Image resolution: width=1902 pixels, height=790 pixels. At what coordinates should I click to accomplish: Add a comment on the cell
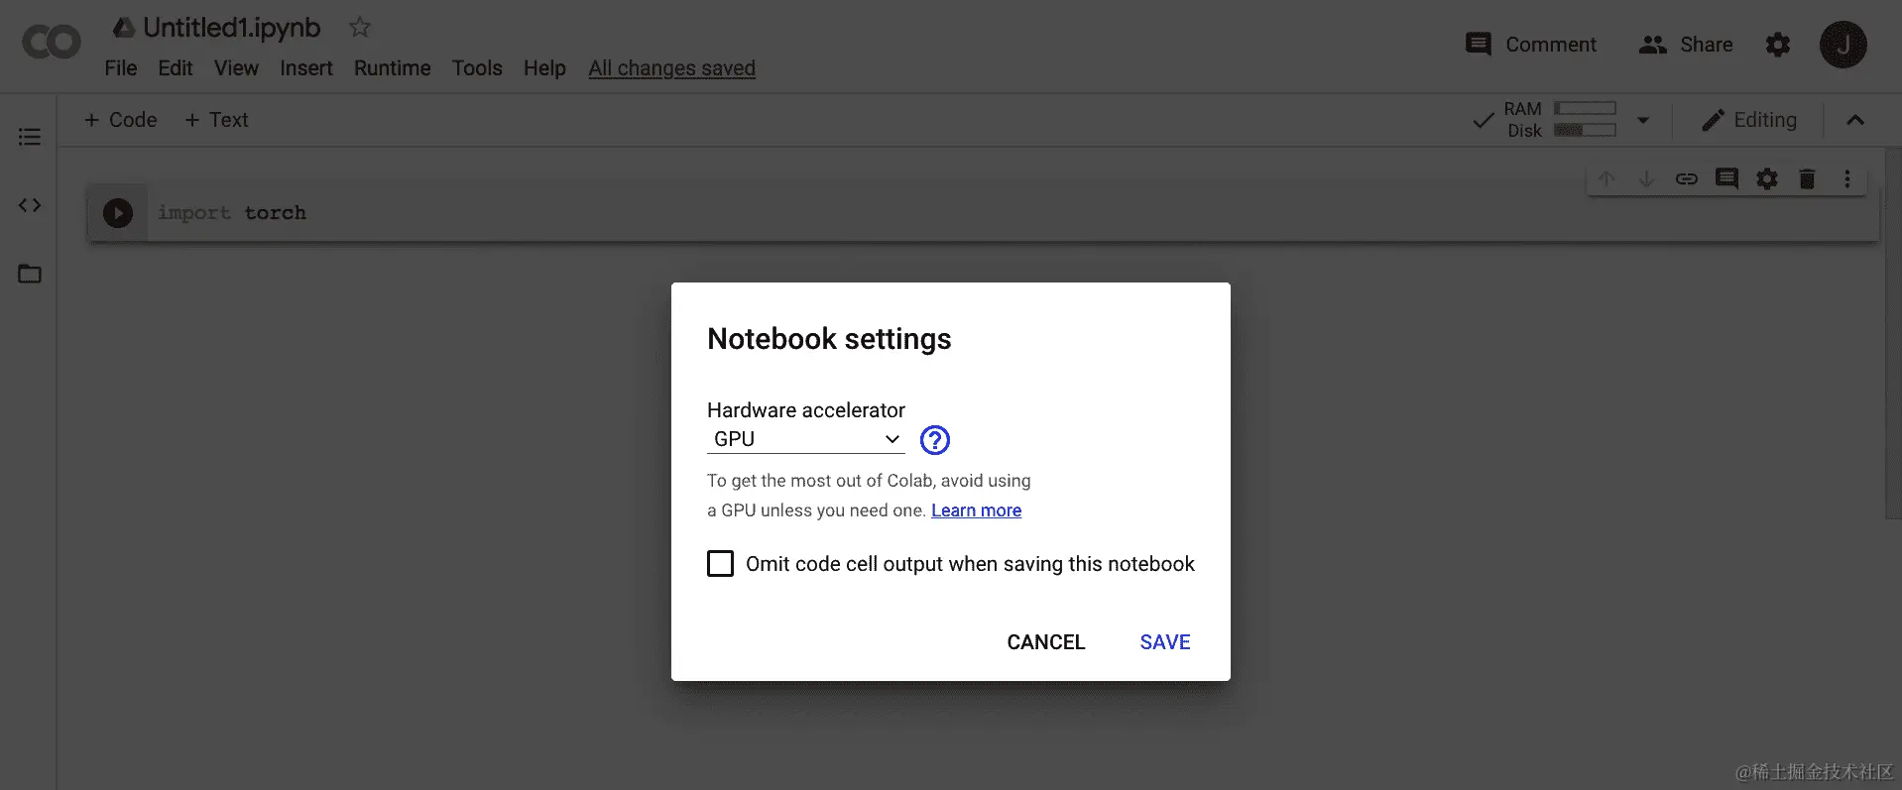[1726, 178]
